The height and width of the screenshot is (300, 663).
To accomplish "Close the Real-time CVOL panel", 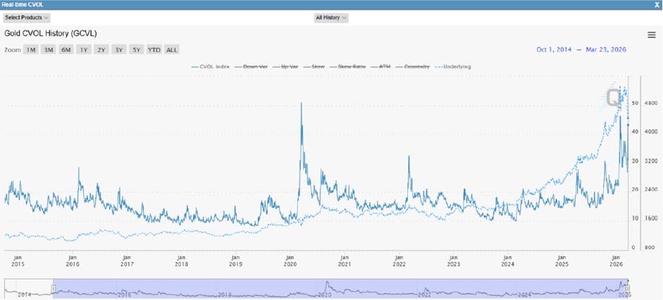I will (x=657, y=5).
